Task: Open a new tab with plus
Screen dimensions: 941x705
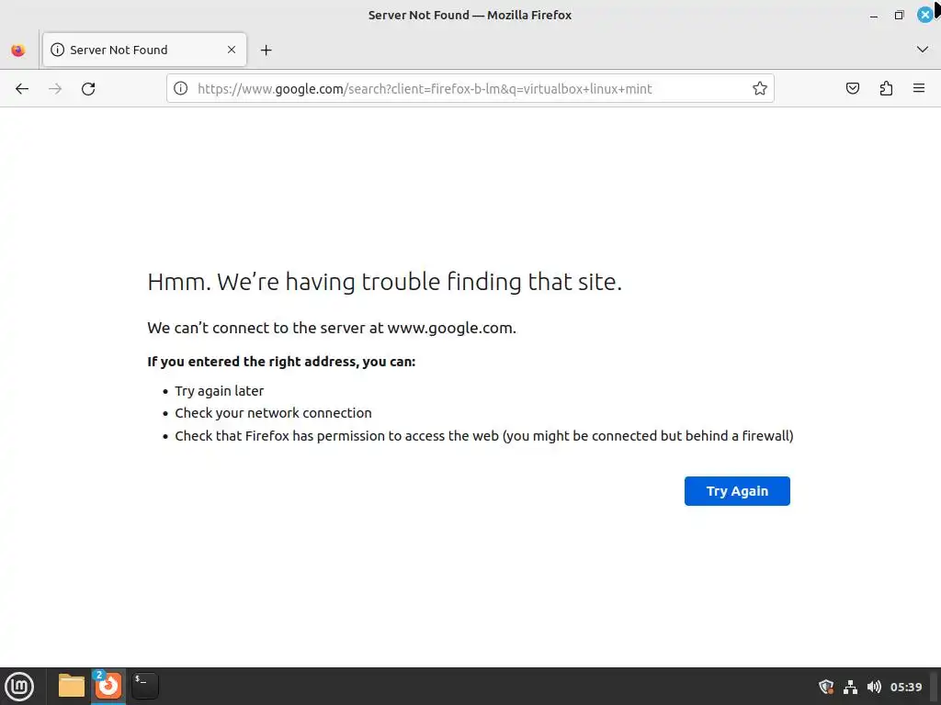Action: tap(266, 50)
